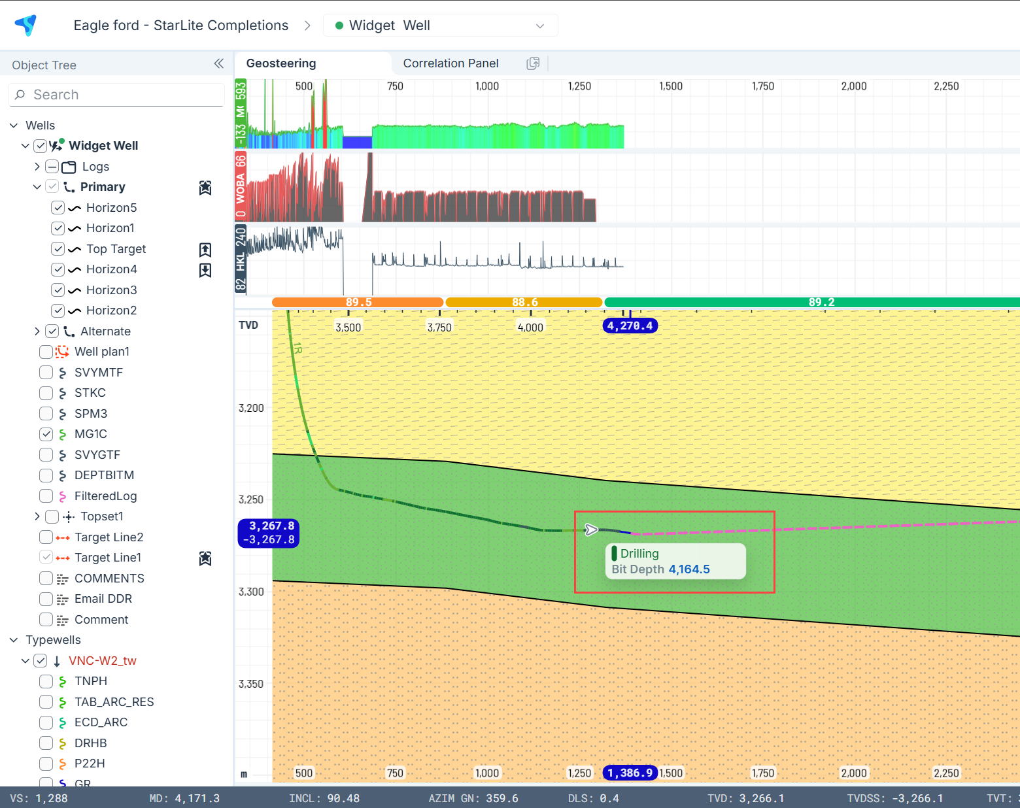The image size is (1020, 808).
Task: Click the search magnifier icon
Action: click(20, 95)
